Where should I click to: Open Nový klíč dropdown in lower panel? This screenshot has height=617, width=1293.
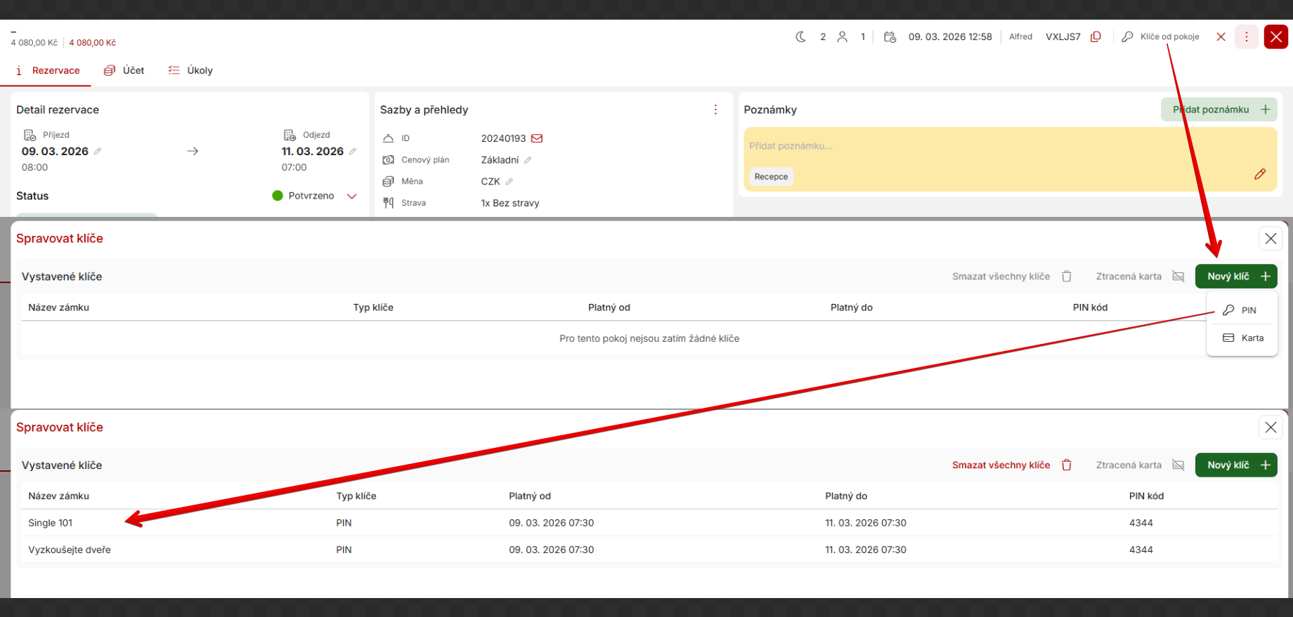pos(1236,465)
